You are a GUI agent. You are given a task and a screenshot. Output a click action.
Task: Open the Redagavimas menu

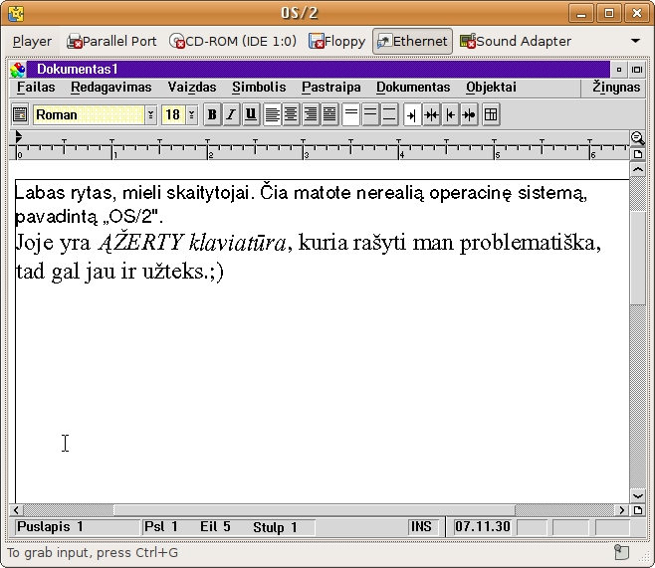click(111, 88)
